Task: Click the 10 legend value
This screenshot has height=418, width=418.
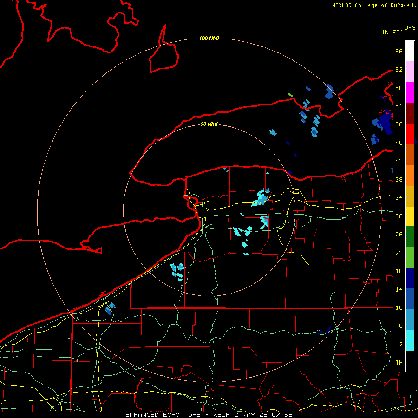Action: [399, 308]
